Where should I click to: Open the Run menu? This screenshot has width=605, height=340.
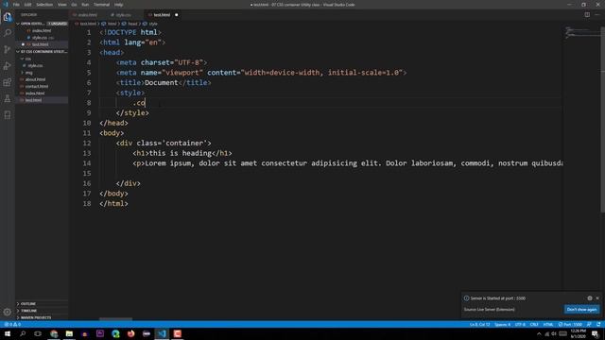click(85, 5)
